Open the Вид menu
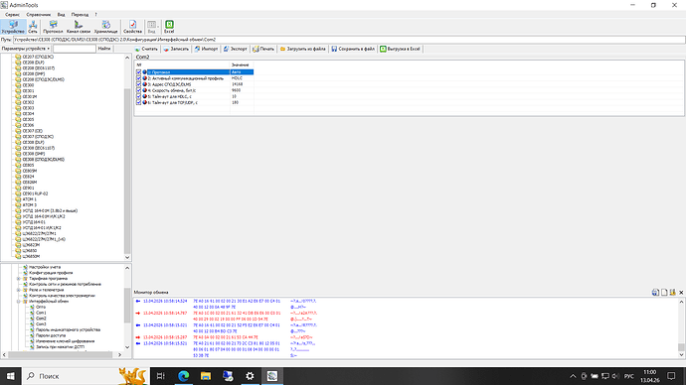 (x=62, y=15)
